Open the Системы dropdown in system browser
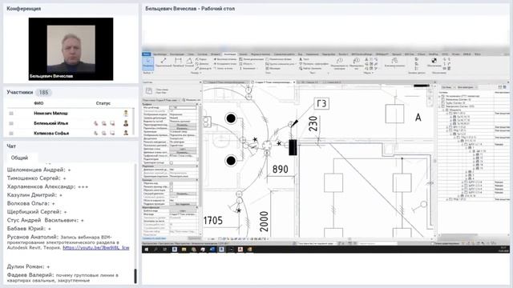Screen dimensions: 513x288 pyautogui.click(x=448, y=87)
